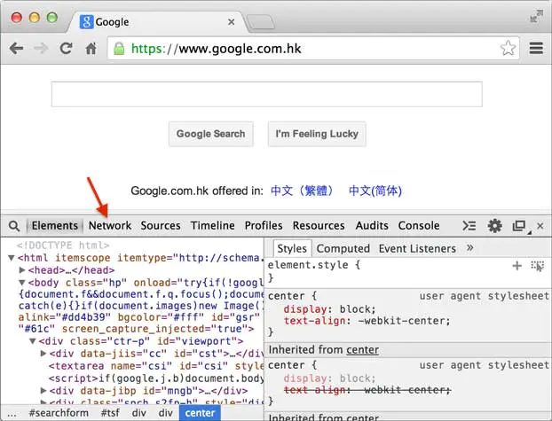Open the Computed styles tab
The width and height of the screenshot is (552, 421).
pyautogui.click(x=343, y=249)
